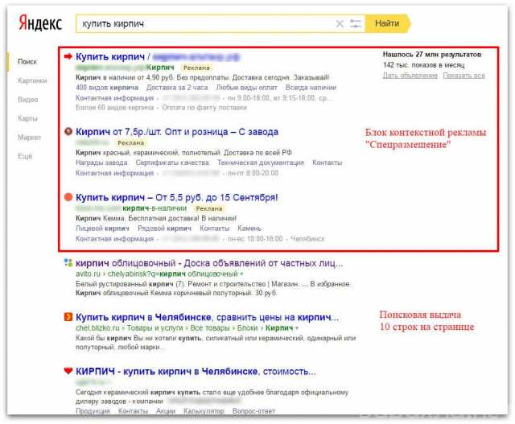Screen dimensions: 515x424
Task: Open 'Любые виды оплат' sitelink
Action: click(x=246, y=88)
